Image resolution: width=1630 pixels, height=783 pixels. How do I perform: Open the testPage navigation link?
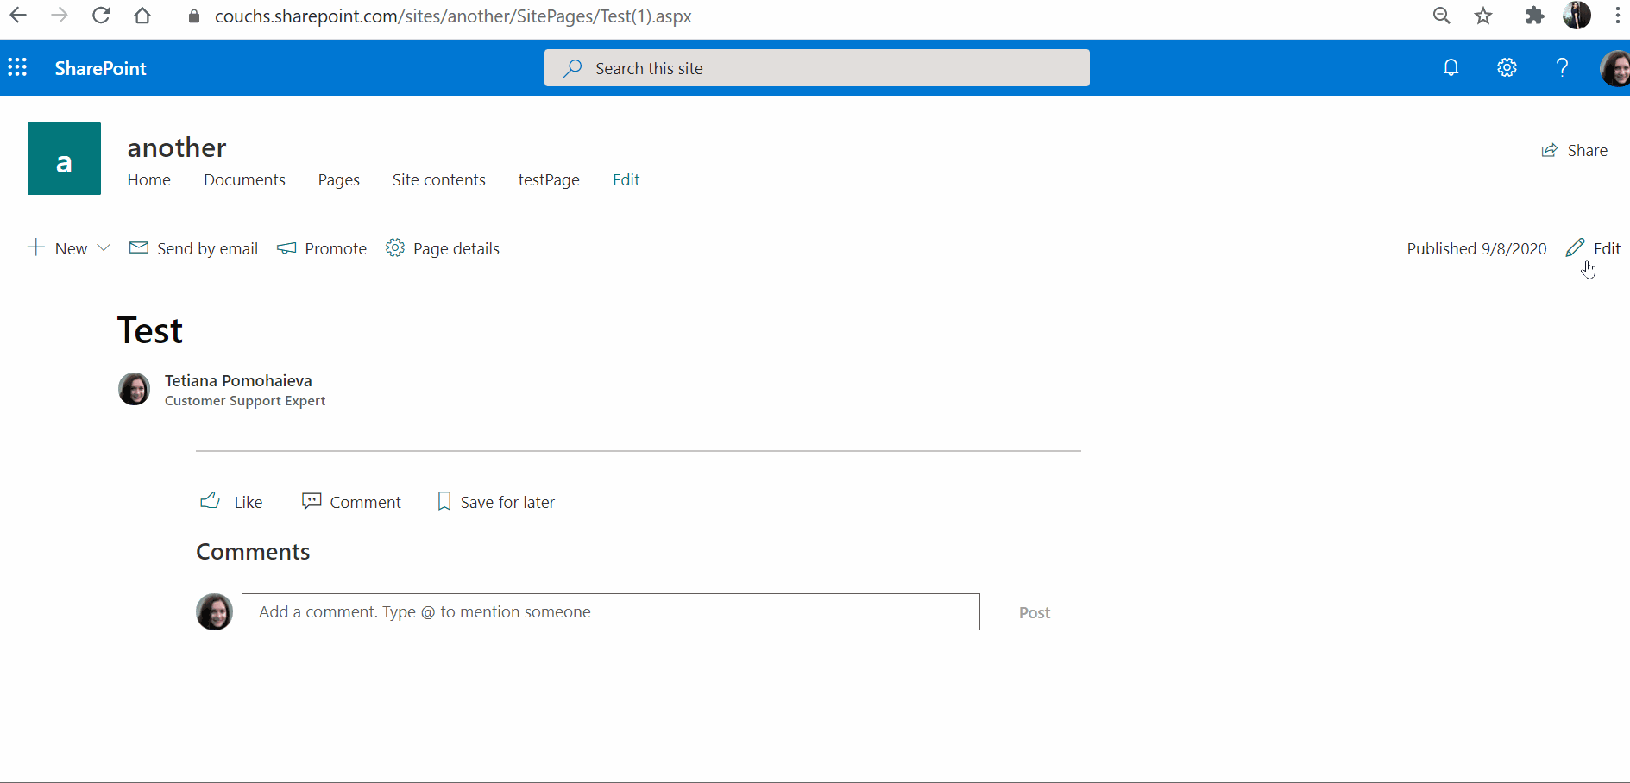tap(549, 179)
